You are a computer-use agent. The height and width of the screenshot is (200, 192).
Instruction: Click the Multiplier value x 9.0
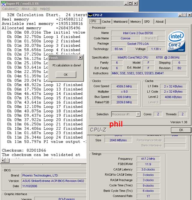pos(124,92)
